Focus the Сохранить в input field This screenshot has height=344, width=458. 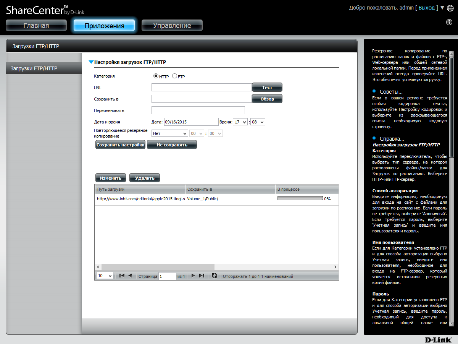coord(202,99)
